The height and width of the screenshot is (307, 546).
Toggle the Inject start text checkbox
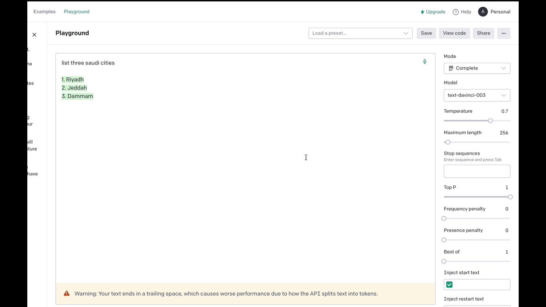click(x=449, y=285)
